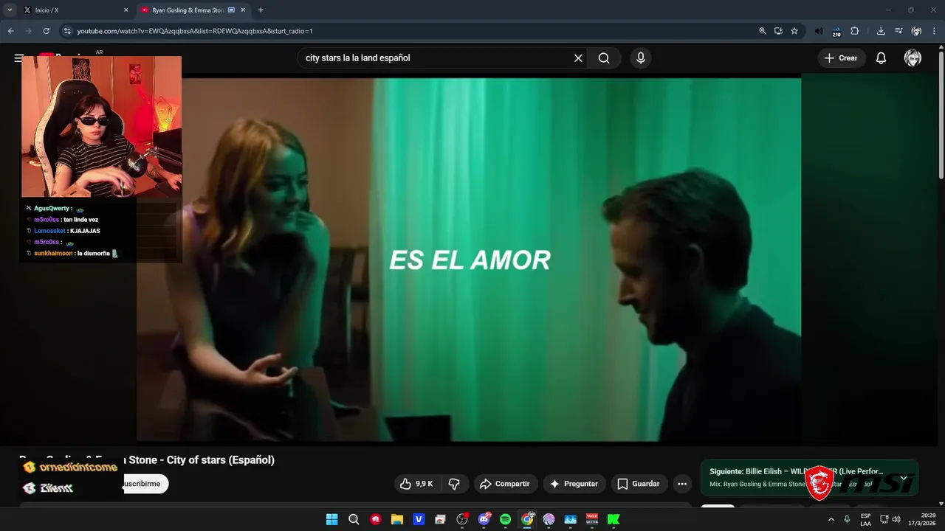The width and height of the screenshot is (945, 531).
Task: Open the more actions ellipsis under video
Action: click(x=682, y=484)
